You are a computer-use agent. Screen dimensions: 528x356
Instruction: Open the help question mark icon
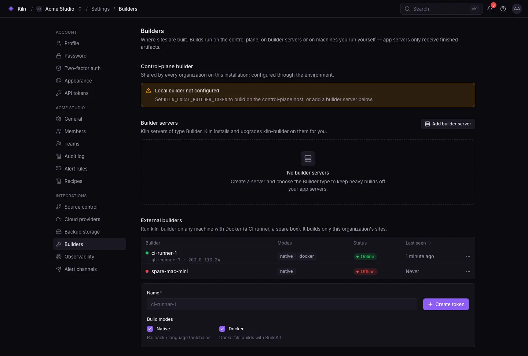503,9
